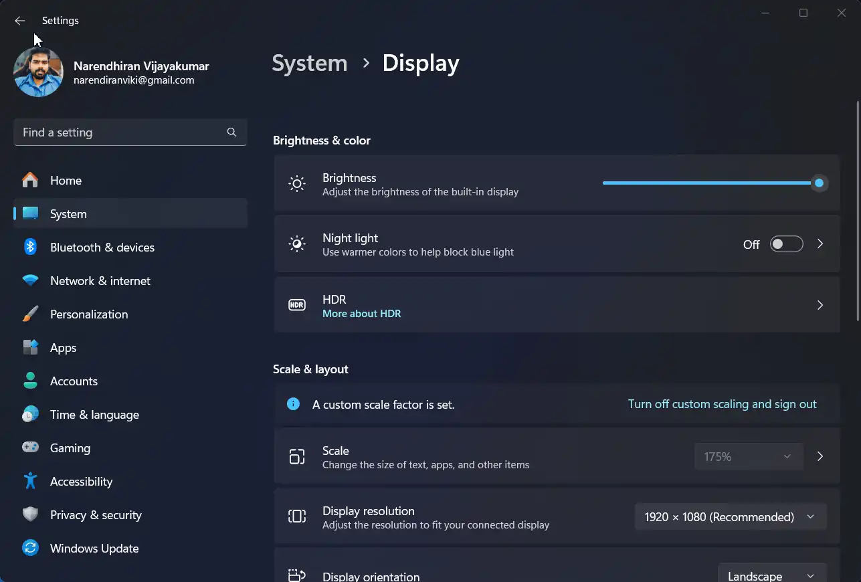Viewport: 861px width, 582px height.
Task: Click the Brightness sun icon
Action: point(297,183)
